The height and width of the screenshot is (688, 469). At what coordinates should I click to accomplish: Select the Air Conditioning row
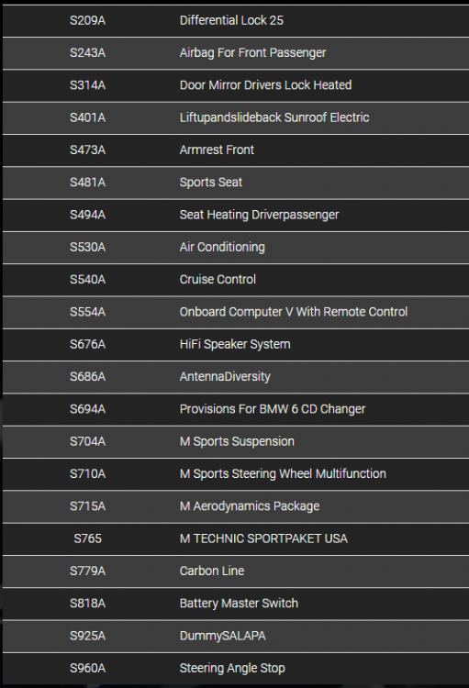(236, 248)
